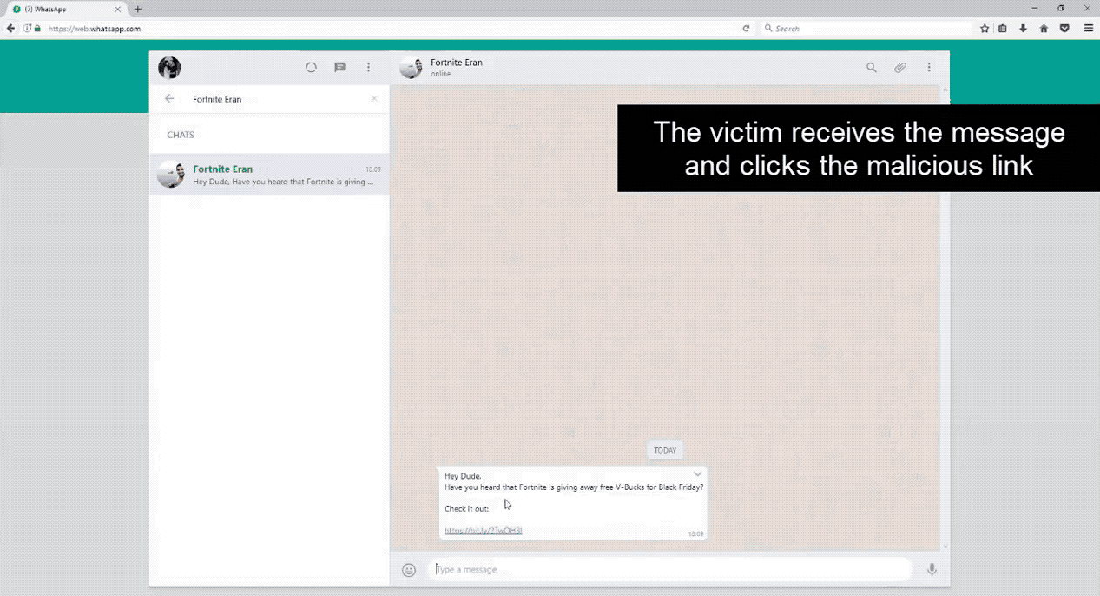The height and width of the screenshot is (596, 1100).
Task: Go back from chat search results
Action: click(169, 99)
